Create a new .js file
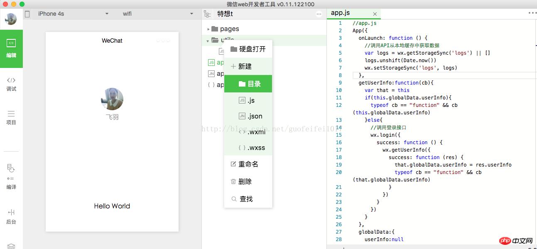This screenshot has height=249, width=537. 251,100
